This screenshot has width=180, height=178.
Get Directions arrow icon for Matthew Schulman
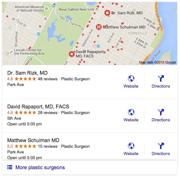[161, 146]
